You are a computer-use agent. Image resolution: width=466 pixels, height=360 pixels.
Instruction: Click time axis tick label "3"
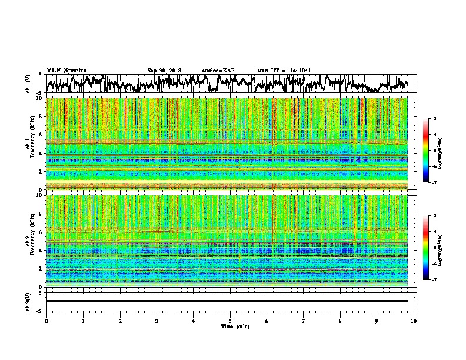coord(157,321)
